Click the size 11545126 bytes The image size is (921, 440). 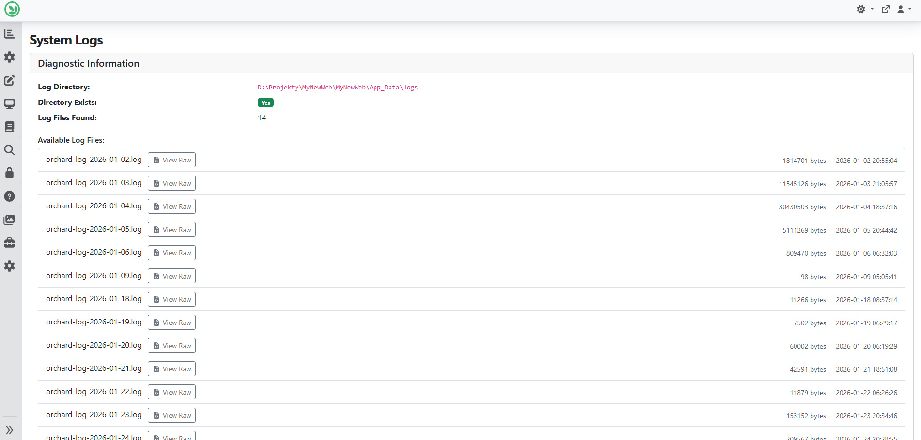(x=802, y=184)
